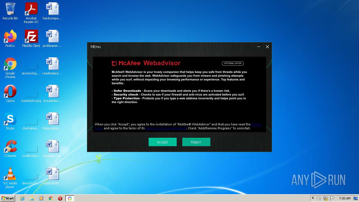This screenshot has width=359, height=202.
Task: Accept the McAfee WebAdvisor offer
Action: (x=162, y=142)
